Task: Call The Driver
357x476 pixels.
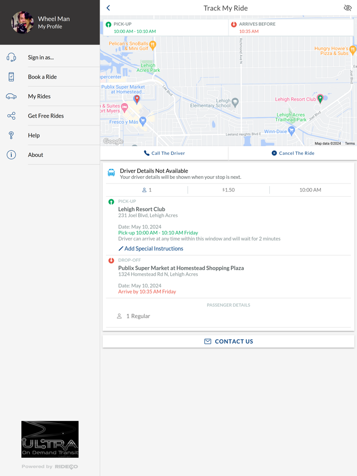Action: [164, 153]
